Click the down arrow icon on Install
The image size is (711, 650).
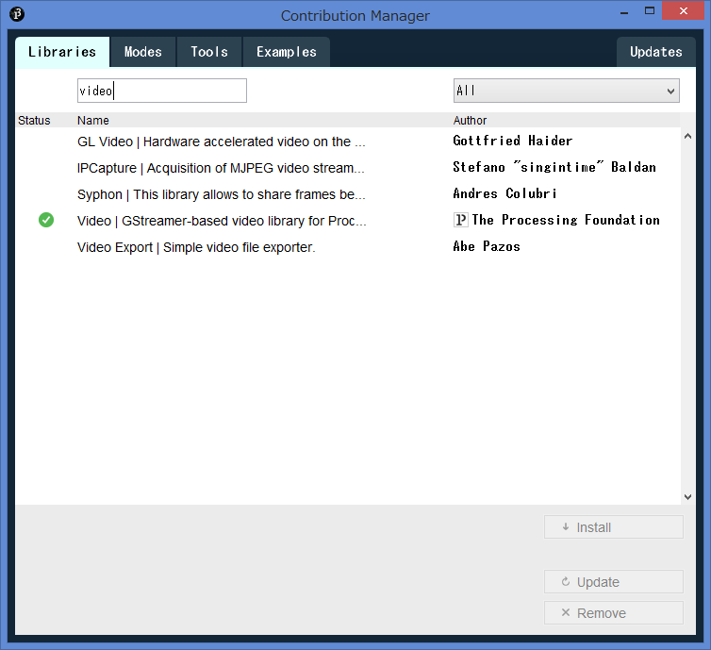coord(566,527)
